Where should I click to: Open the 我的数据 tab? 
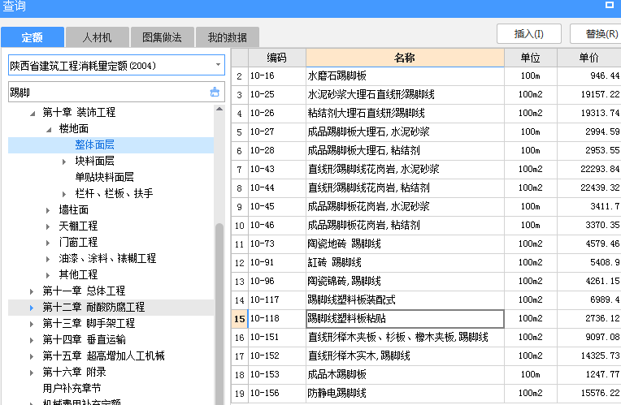tap(228, 37)
